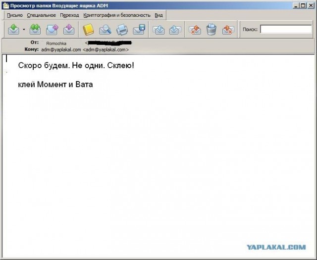The height and width of the screenshot is (260, 317).
Task: Open the Переход menu
Action: [x=69, y=15]
